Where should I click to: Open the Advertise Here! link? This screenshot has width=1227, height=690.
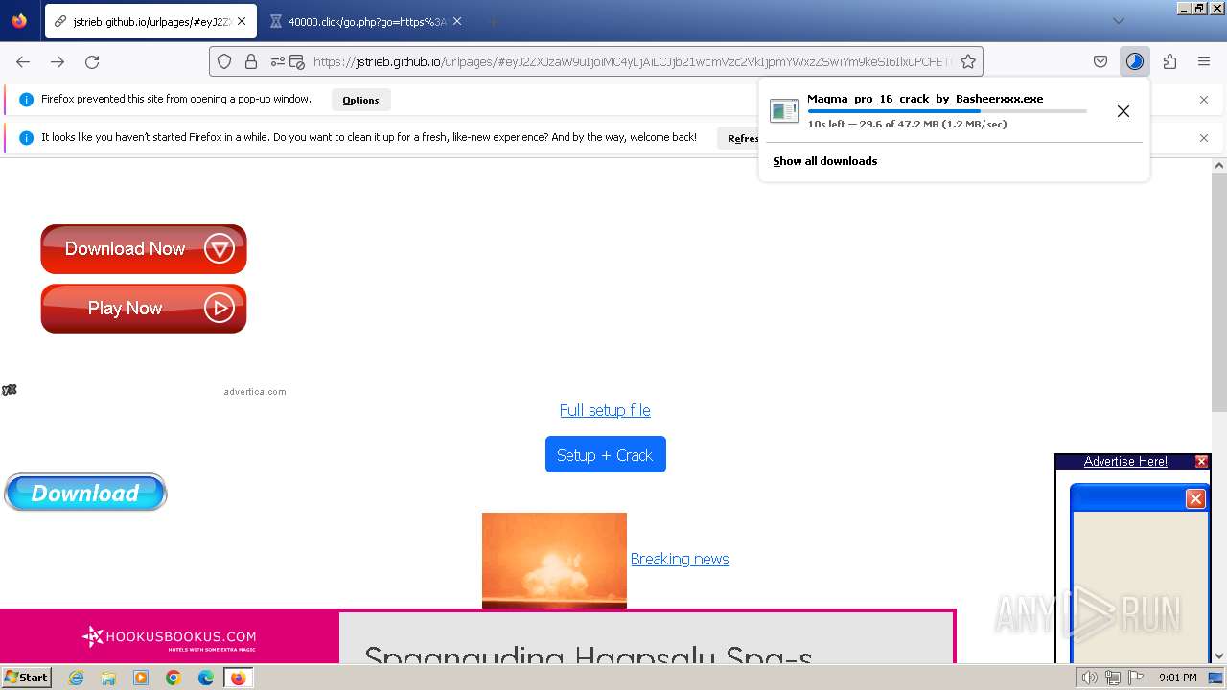click(x=1125, y=461)
